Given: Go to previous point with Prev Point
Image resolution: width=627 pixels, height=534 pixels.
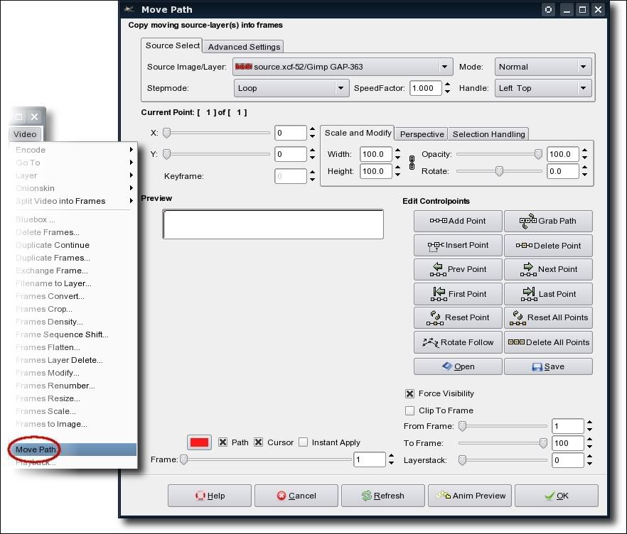Looking at the screenshot, I should [x=458, y=270].
